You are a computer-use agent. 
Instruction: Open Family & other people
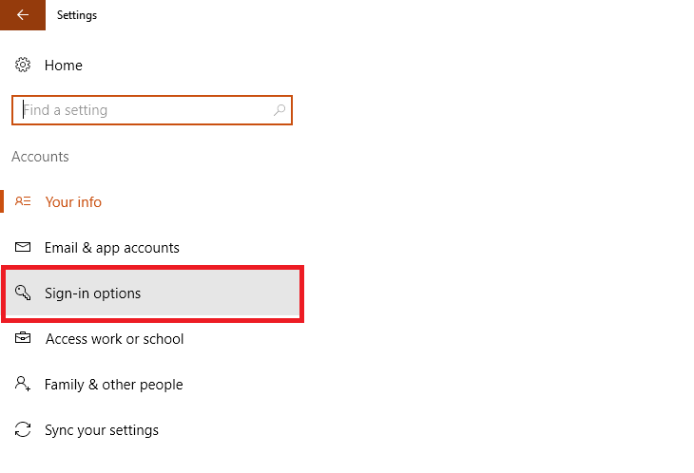click(x=113, y=385)
